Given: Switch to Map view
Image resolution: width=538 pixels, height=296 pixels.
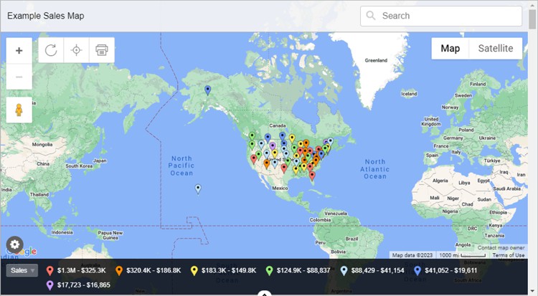Looking at the screenshot, I should 450,49.
